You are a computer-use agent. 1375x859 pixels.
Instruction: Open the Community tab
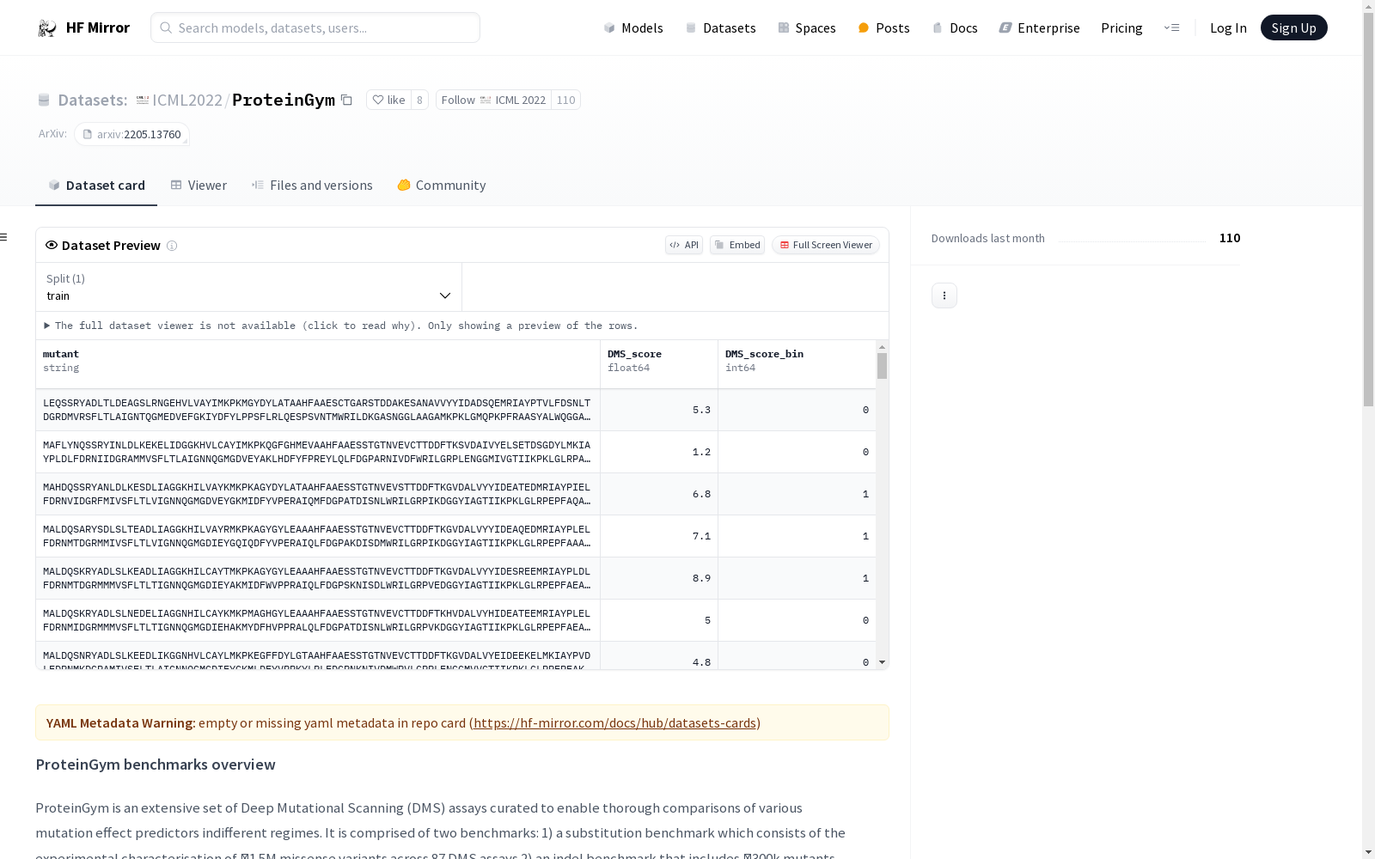point(442,186)
